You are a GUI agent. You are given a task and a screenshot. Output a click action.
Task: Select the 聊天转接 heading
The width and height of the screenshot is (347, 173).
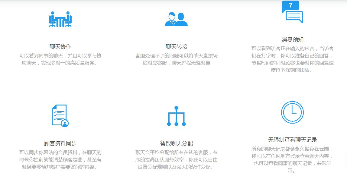click(x=177, y=47)
